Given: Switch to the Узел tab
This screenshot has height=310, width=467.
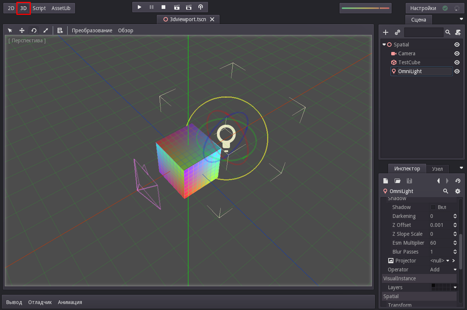Looking at the screenshot, I should 437,169.
